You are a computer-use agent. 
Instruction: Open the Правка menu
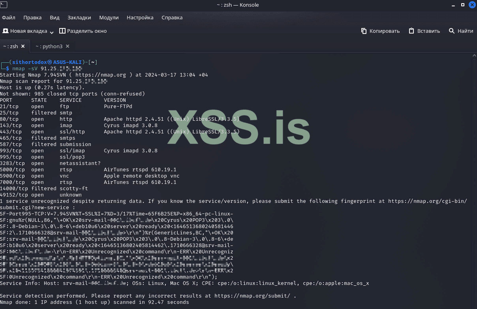[32, 18]
